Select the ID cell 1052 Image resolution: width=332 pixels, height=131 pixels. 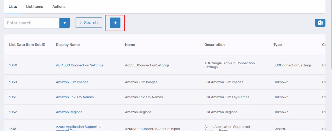[13, 112]
